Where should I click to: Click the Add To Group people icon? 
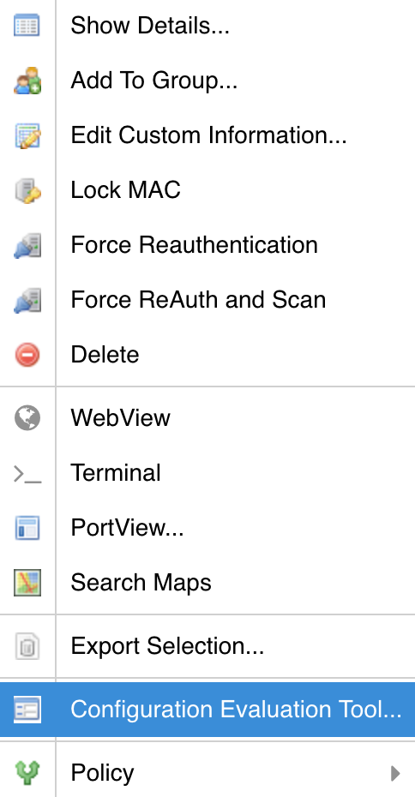tap(27, 80)
